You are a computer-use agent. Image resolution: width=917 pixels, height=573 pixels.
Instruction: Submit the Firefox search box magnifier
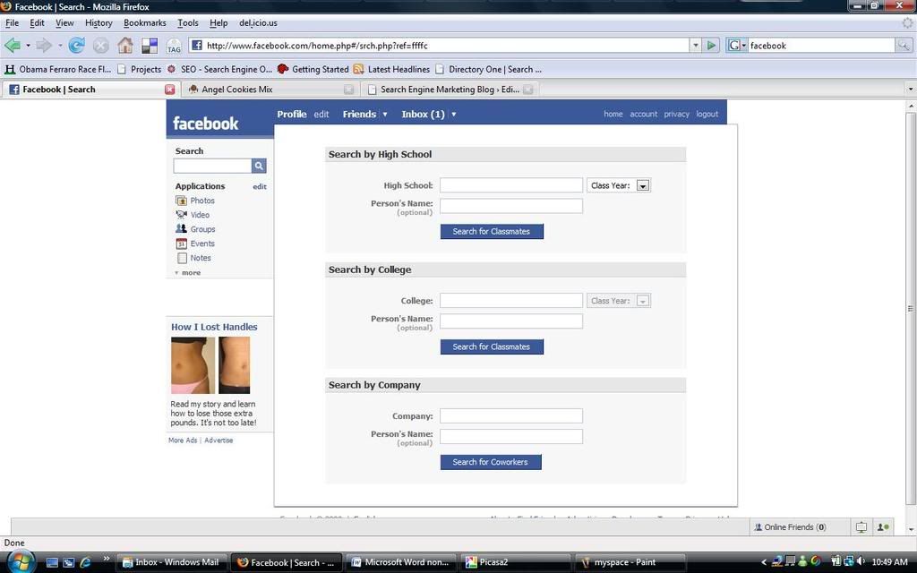tap(904, 45)
